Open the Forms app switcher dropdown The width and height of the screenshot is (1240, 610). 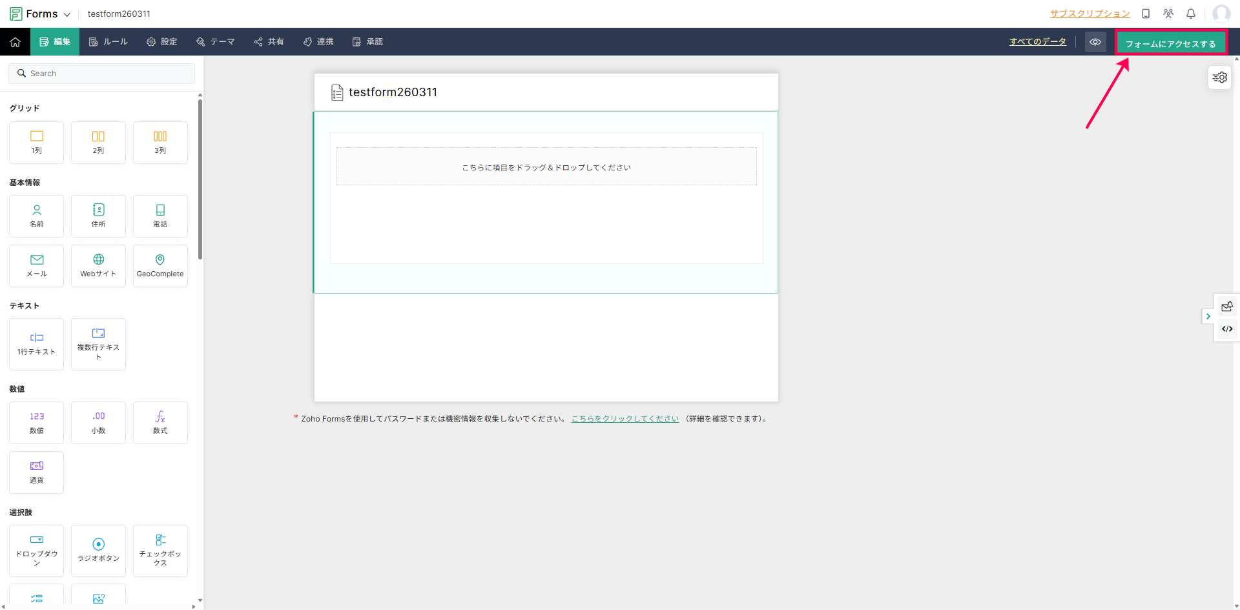[x=41, y=14]
